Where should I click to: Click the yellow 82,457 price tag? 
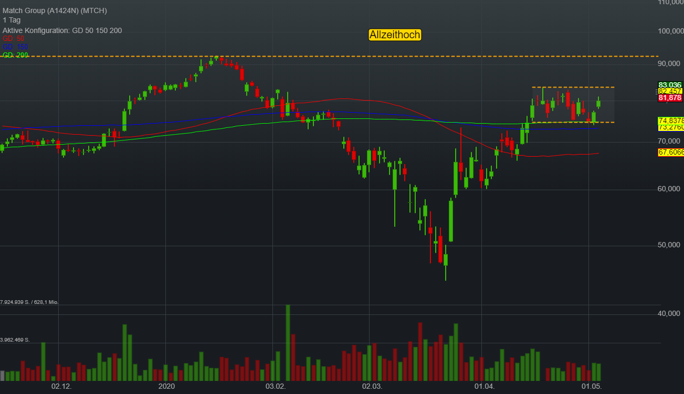point(670,91)
